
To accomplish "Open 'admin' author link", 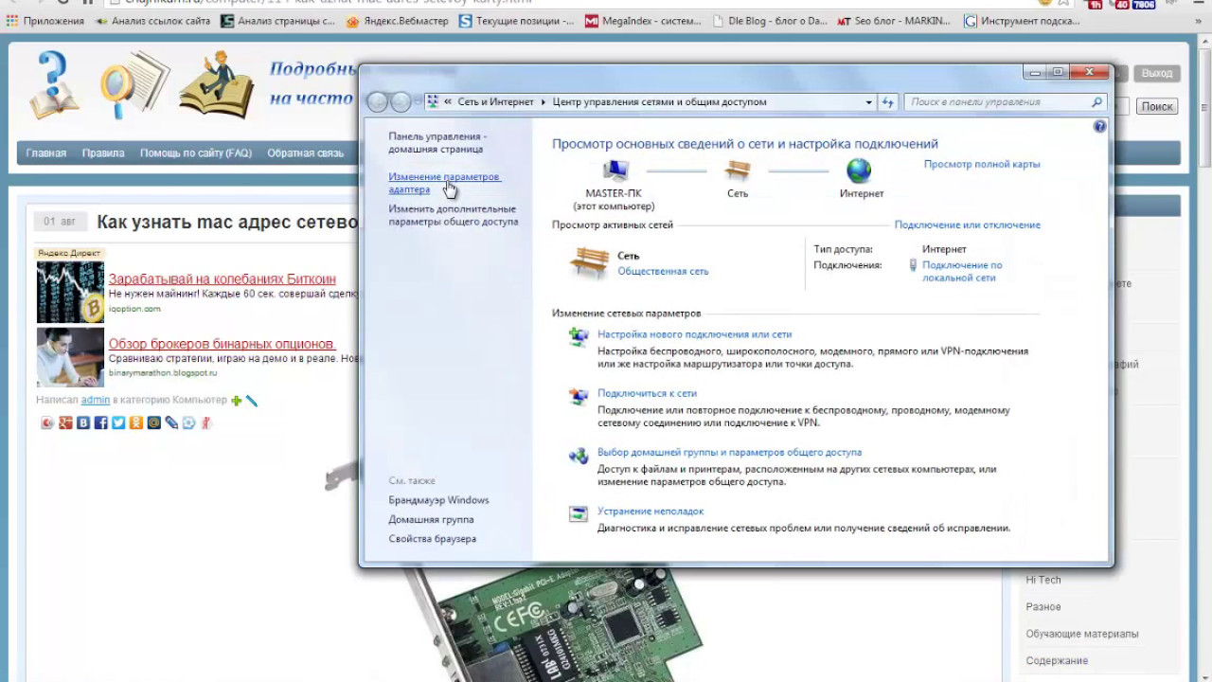I will pos(96,400).
